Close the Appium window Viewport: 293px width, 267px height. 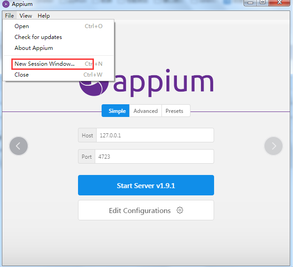coord(279,3)
